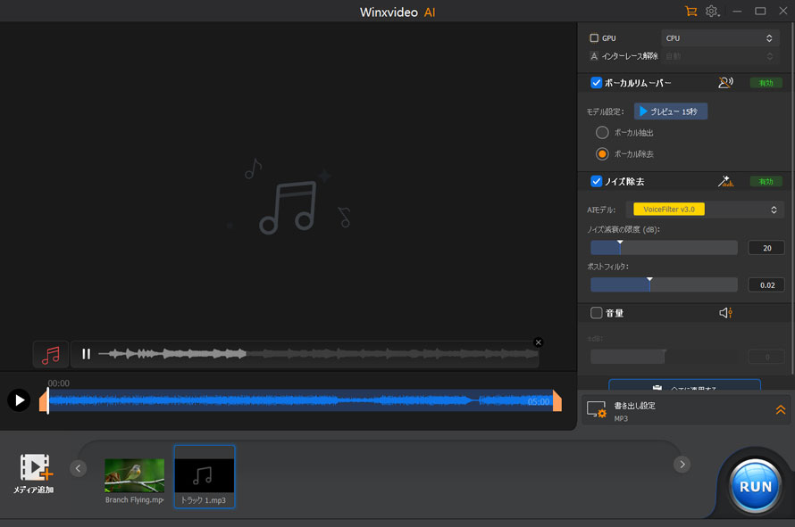The image size is (795, 527).
Task: Click the ノイズ除去 magic wand icon
Action: click(x=725, y=181)
